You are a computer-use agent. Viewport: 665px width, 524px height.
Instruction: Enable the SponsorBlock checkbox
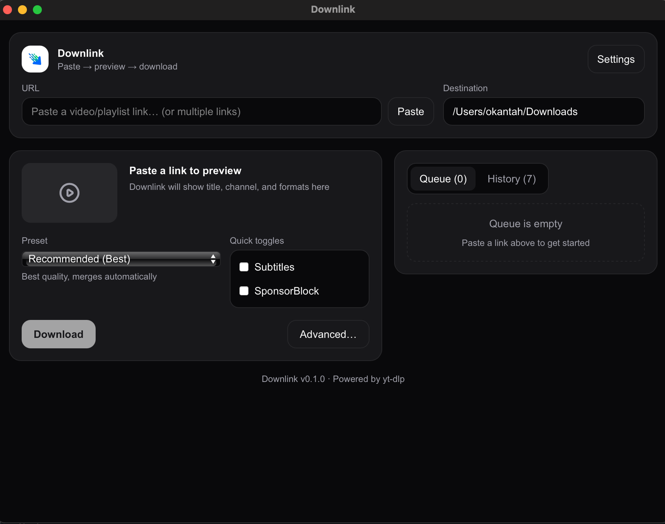coord(244,291)
